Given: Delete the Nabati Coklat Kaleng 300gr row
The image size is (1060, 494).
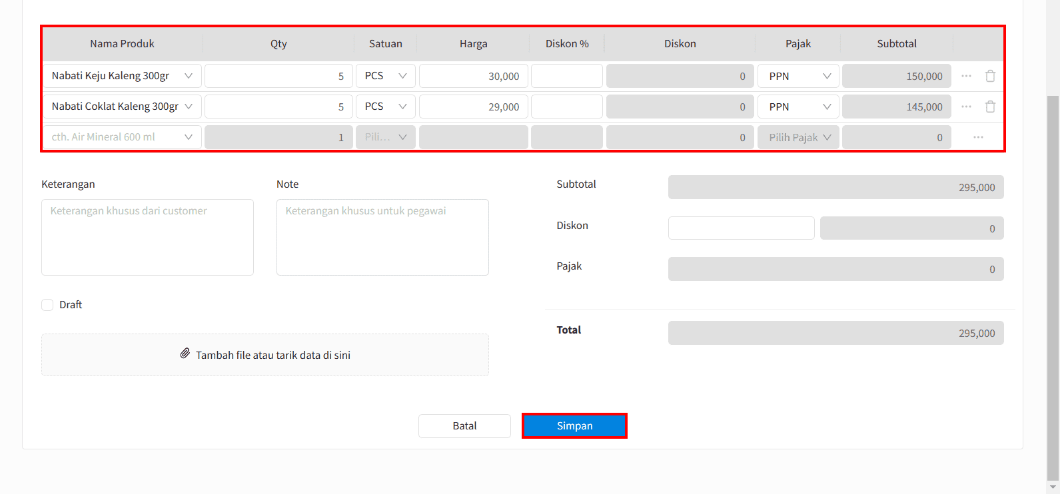Looking at the screenshot, I should click(x=990, y=107).
